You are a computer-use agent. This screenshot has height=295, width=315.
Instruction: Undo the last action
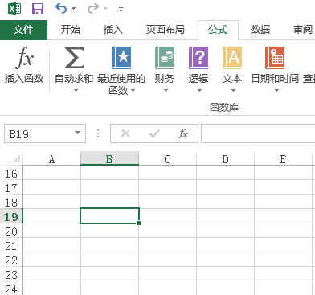(61, 9)
